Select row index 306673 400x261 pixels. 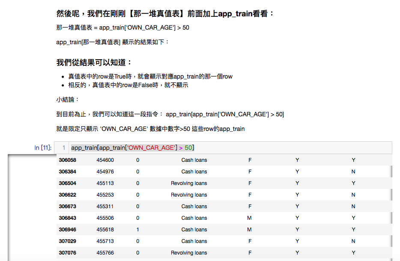point(67,206)
